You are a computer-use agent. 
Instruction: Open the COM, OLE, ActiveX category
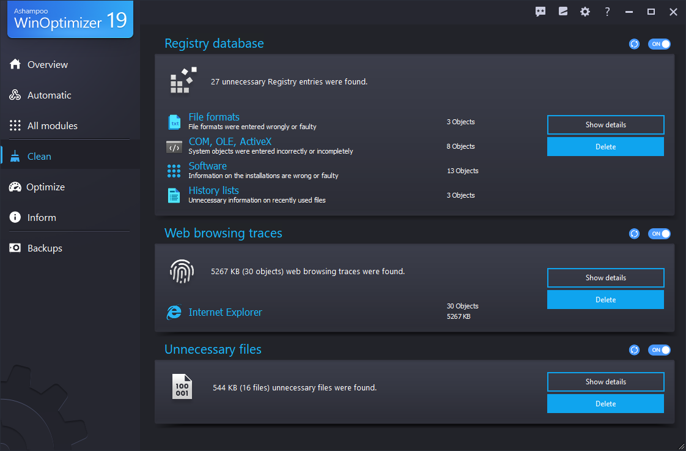coord(231,141)
